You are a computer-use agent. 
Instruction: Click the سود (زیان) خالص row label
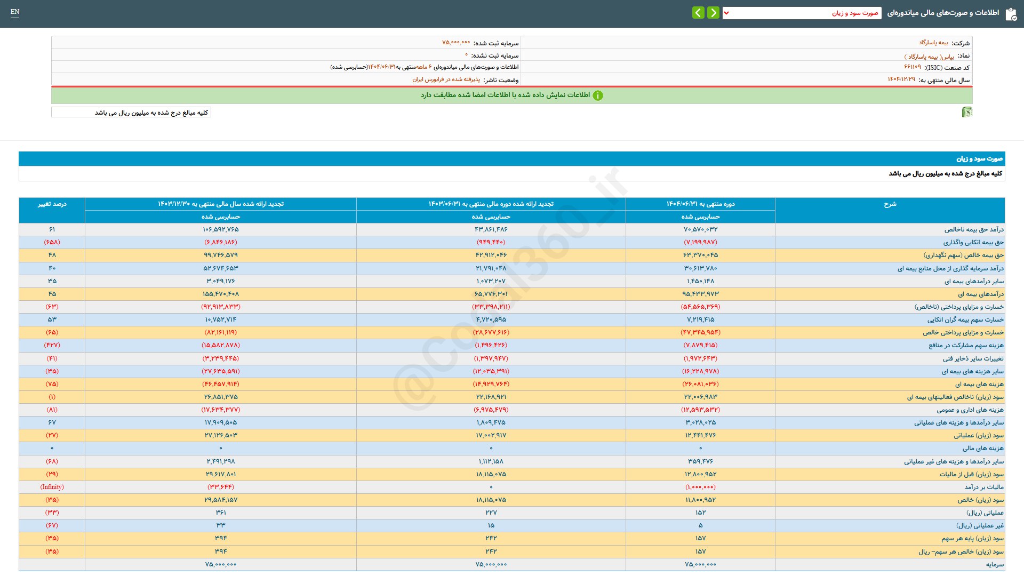(980, 500)
